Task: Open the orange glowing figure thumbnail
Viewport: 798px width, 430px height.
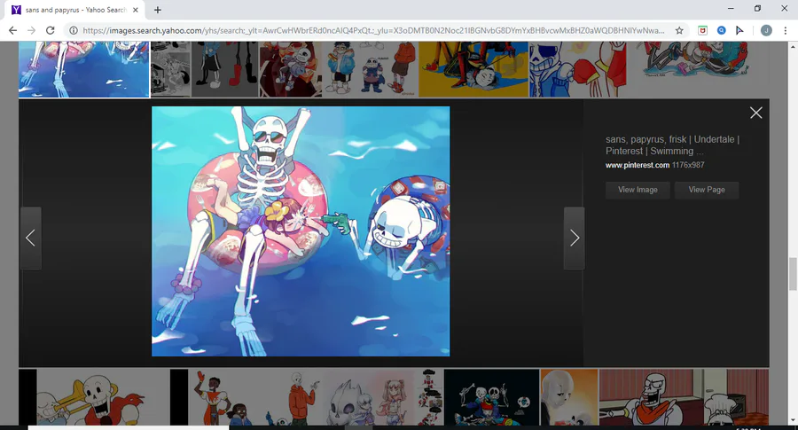Action: click(x=569, y=397)
